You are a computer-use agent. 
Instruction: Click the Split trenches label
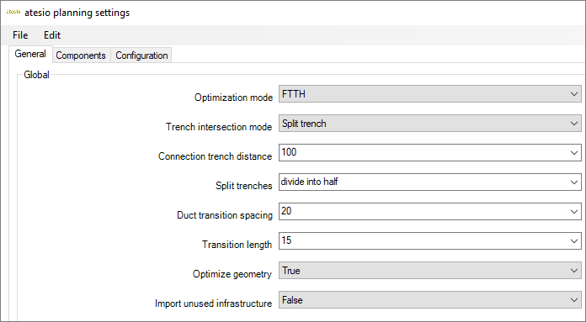coord(243,186)
